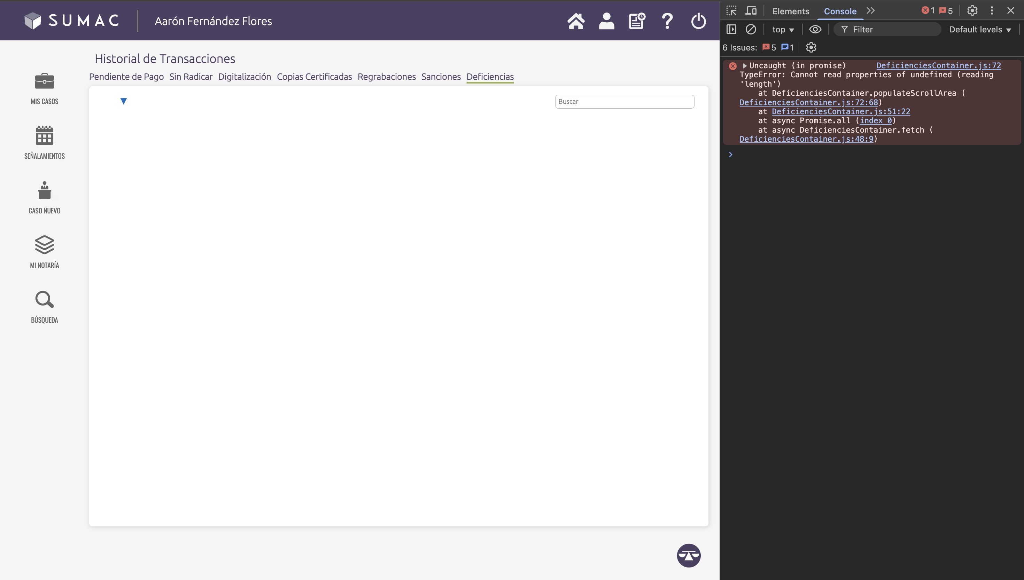Switch to the Elements tab

[791, 11]
